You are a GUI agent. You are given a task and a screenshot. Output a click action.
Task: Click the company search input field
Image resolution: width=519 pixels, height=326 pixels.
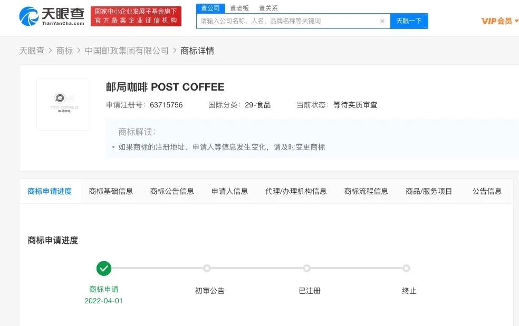click(290, 19)
